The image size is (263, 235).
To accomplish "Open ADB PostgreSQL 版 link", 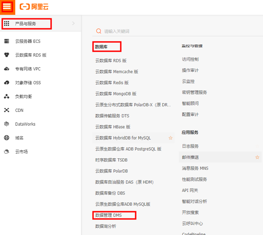I will pos(128,149).
